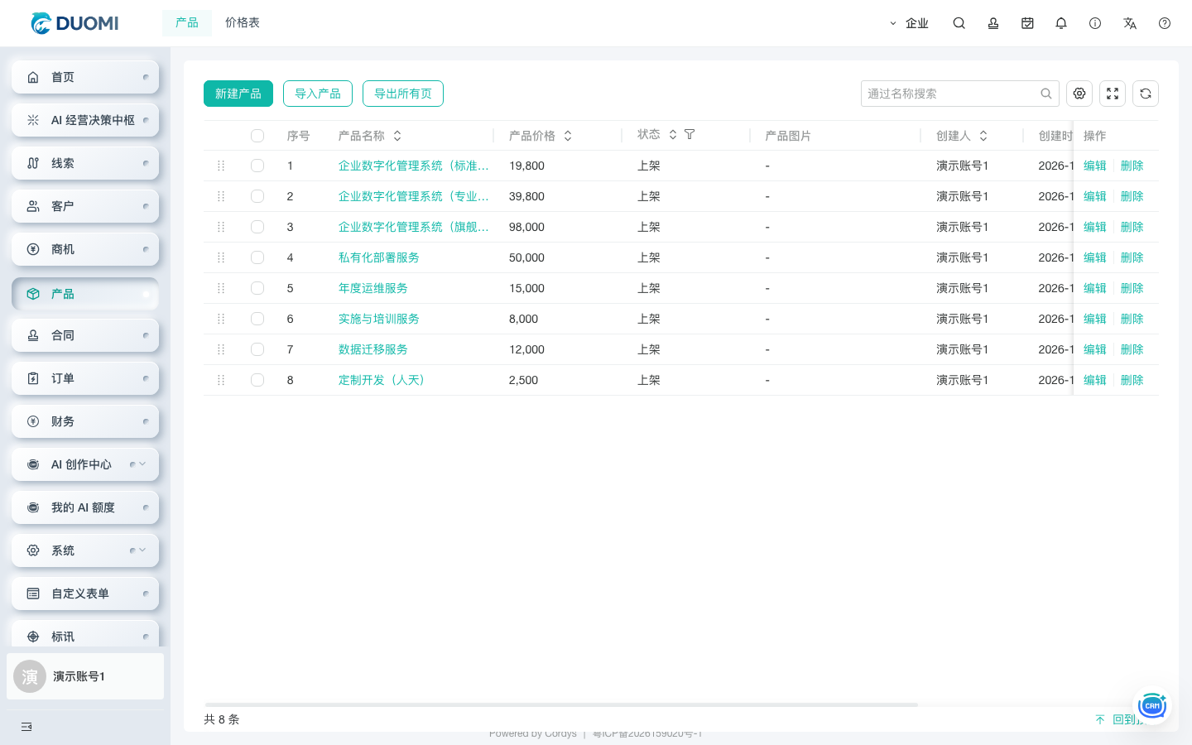Open table column settings gear
The height and width of the screenshot is (745, 1192).
[x=1079, y=94]
